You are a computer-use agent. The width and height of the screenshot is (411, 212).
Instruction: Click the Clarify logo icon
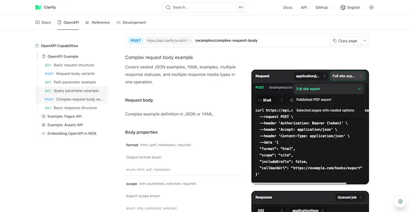pos(39,7)
